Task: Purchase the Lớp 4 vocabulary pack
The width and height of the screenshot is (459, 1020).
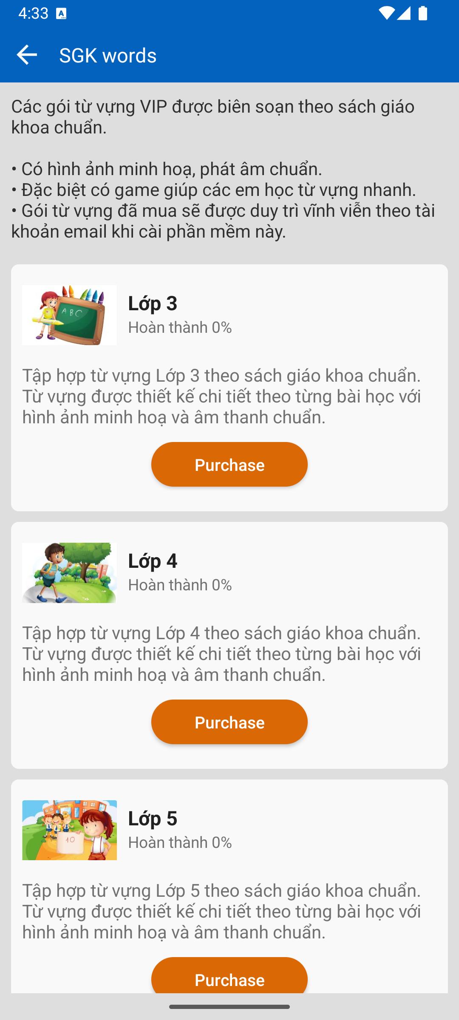Action: (x=229, y=722)
